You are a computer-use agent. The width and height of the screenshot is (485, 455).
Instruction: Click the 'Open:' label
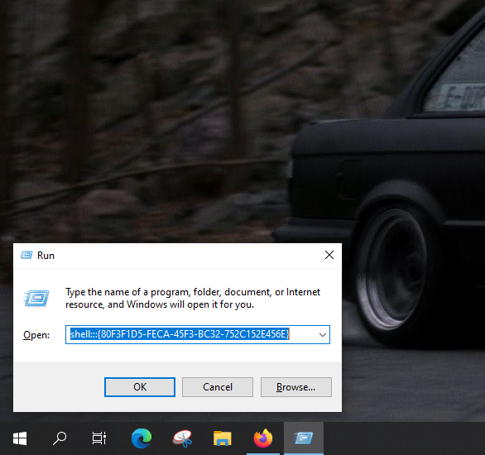(x=36, y=335)
